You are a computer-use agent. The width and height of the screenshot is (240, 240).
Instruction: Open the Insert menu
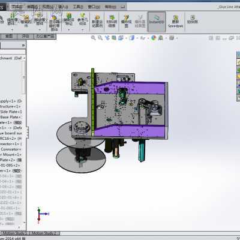pyautogui.click(x=63, y=7)
